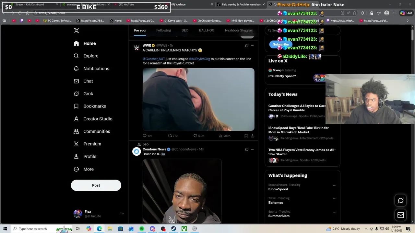Switch to the For you tab
This screenshot has width=415, height=233.
(x=140, y=30)
